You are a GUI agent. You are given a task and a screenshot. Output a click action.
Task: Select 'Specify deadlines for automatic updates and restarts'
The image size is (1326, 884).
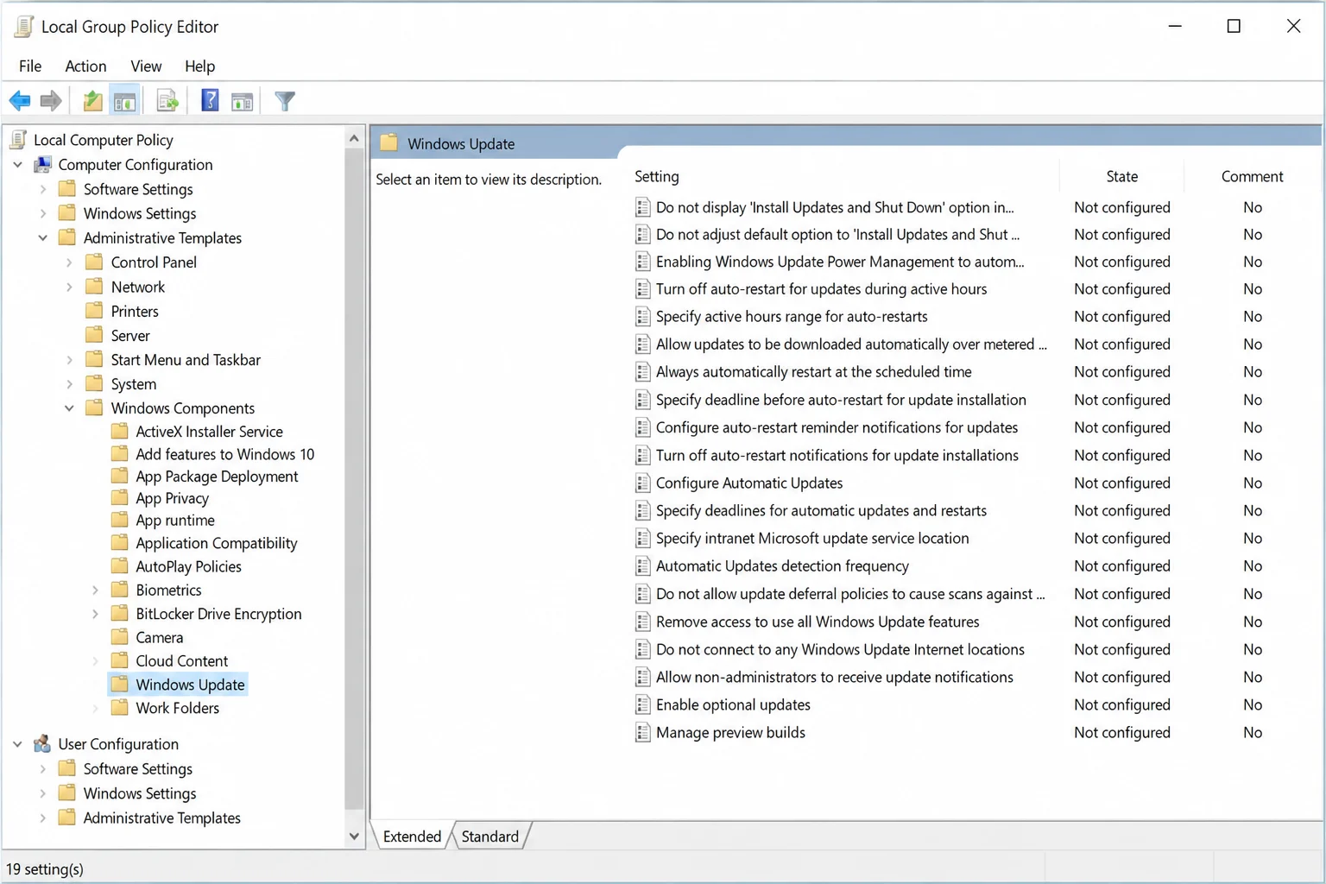point(821,510)
